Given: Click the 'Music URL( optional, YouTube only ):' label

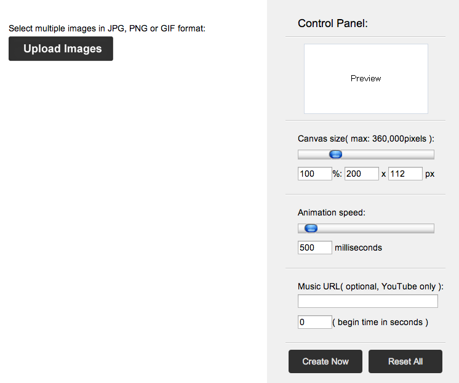Looking at the screenshot, I should [370, 286].
